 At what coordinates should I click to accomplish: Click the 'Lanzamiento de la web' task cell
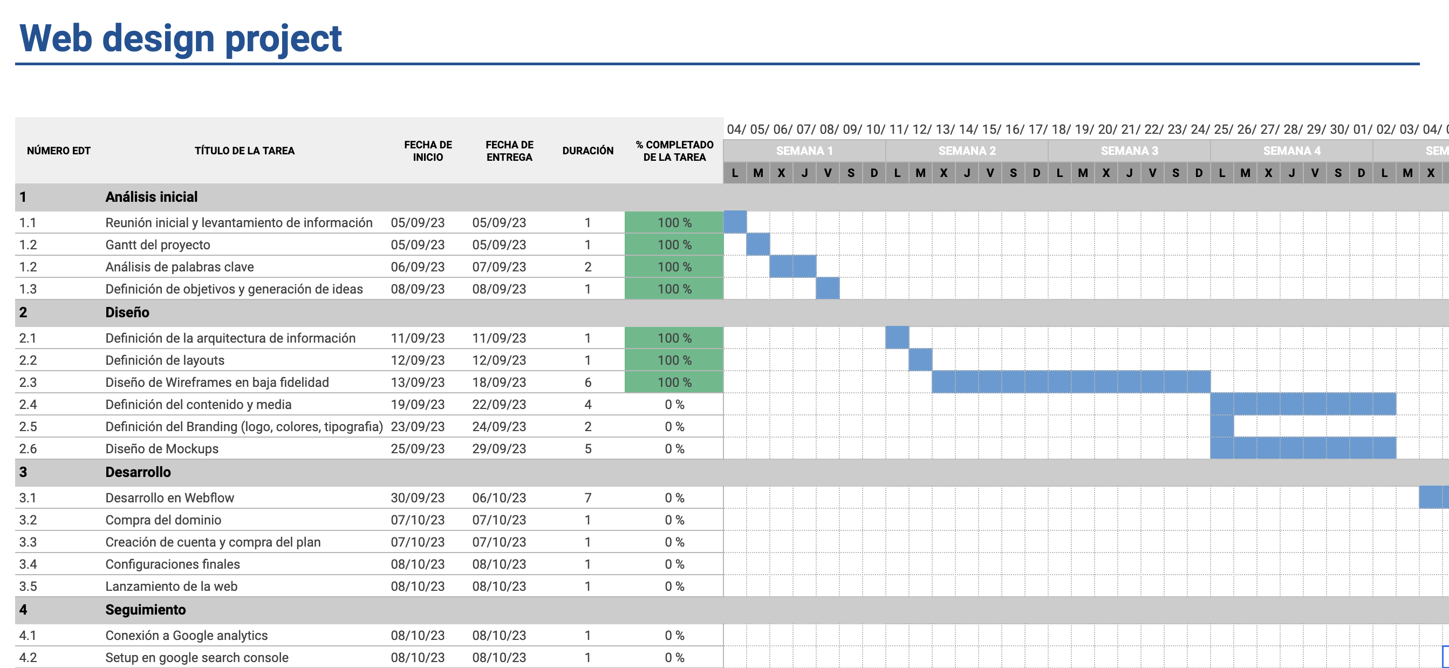[171, 587]
